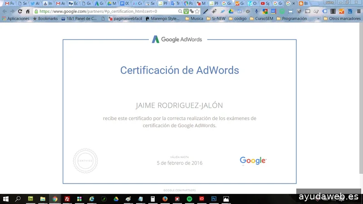Open the CursoSEM bookmarks folder
The image size is (363, 204).
(x=261, y=19)
